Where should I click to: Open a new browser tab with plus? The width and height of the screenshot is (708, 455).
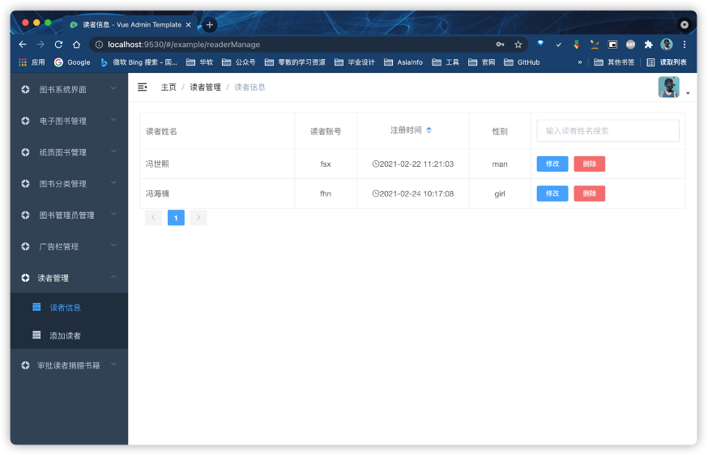[x=210, y=25]
